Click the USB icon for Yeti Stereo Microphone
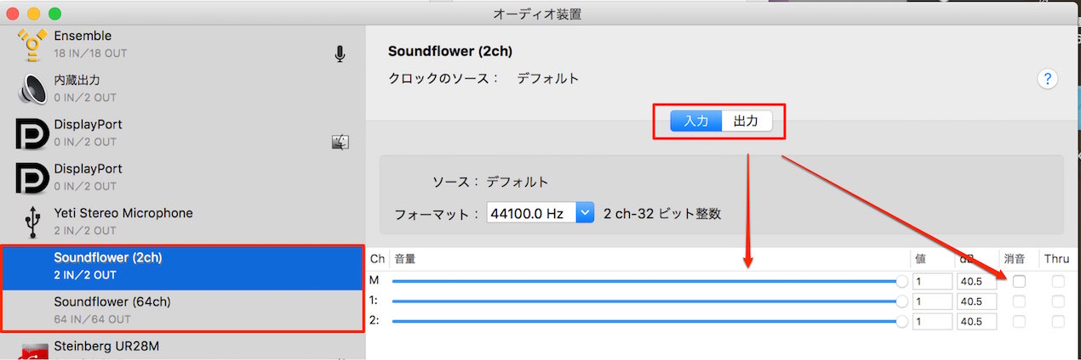Viewport: 1081px width, 360px height. coord(32,222)
